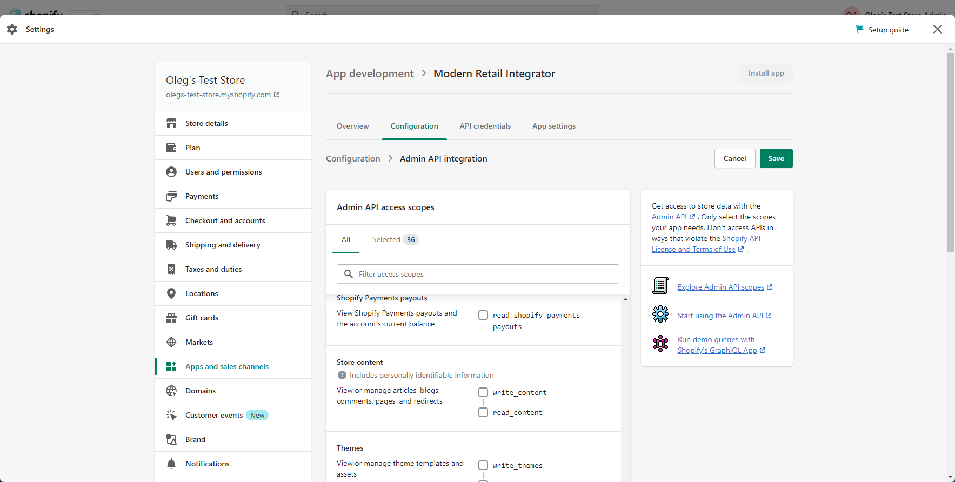The height and width of the screenshot is (482, 955).
Task: Click the Install app button
Action: 766,73
